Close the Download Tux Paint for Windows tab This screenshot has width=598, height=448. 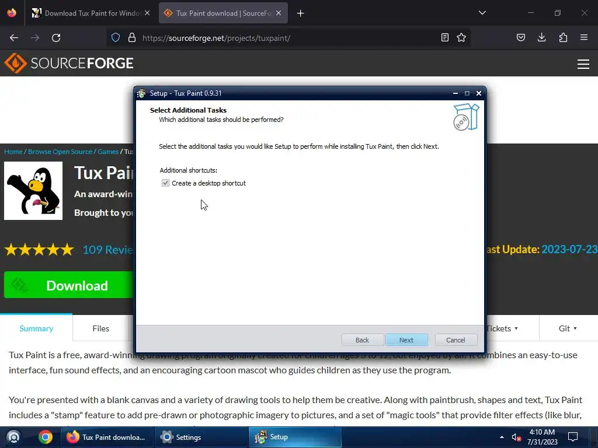[147, 13]
